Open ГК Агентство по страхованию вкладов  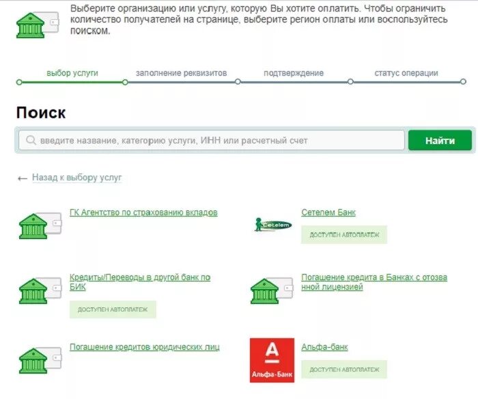(143, 212)
